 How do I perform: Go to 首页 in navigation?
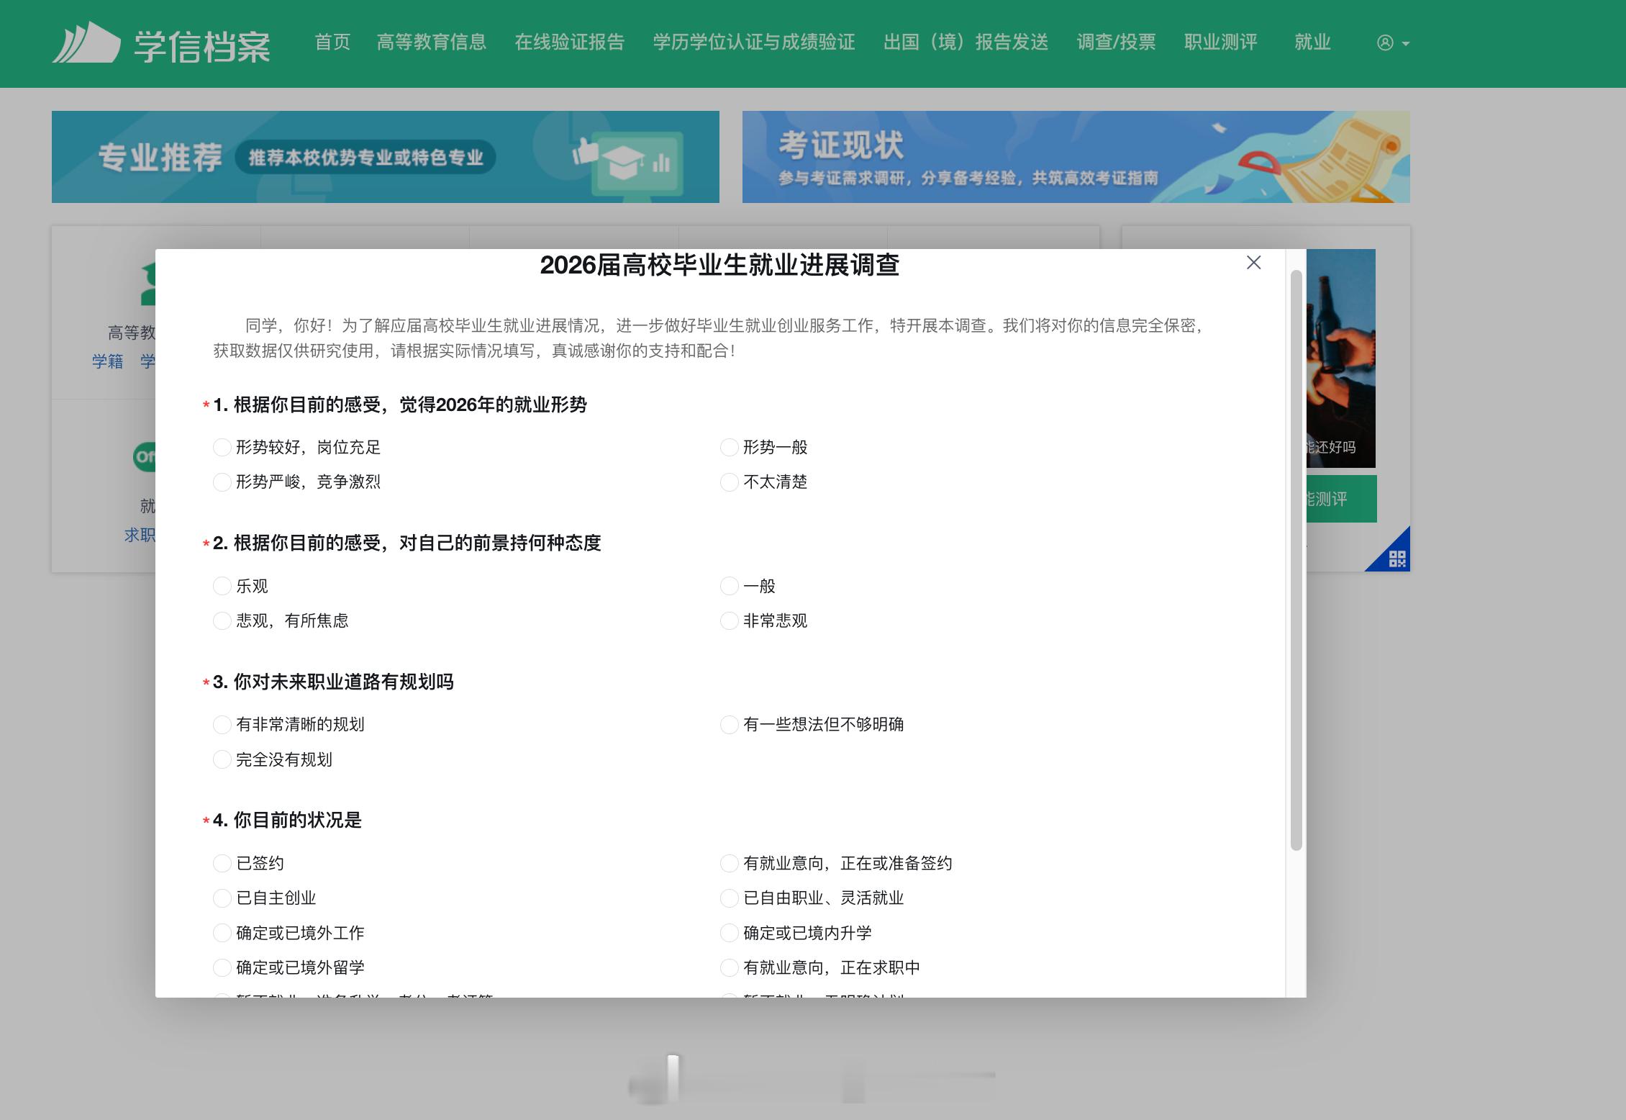coord(332,42)
